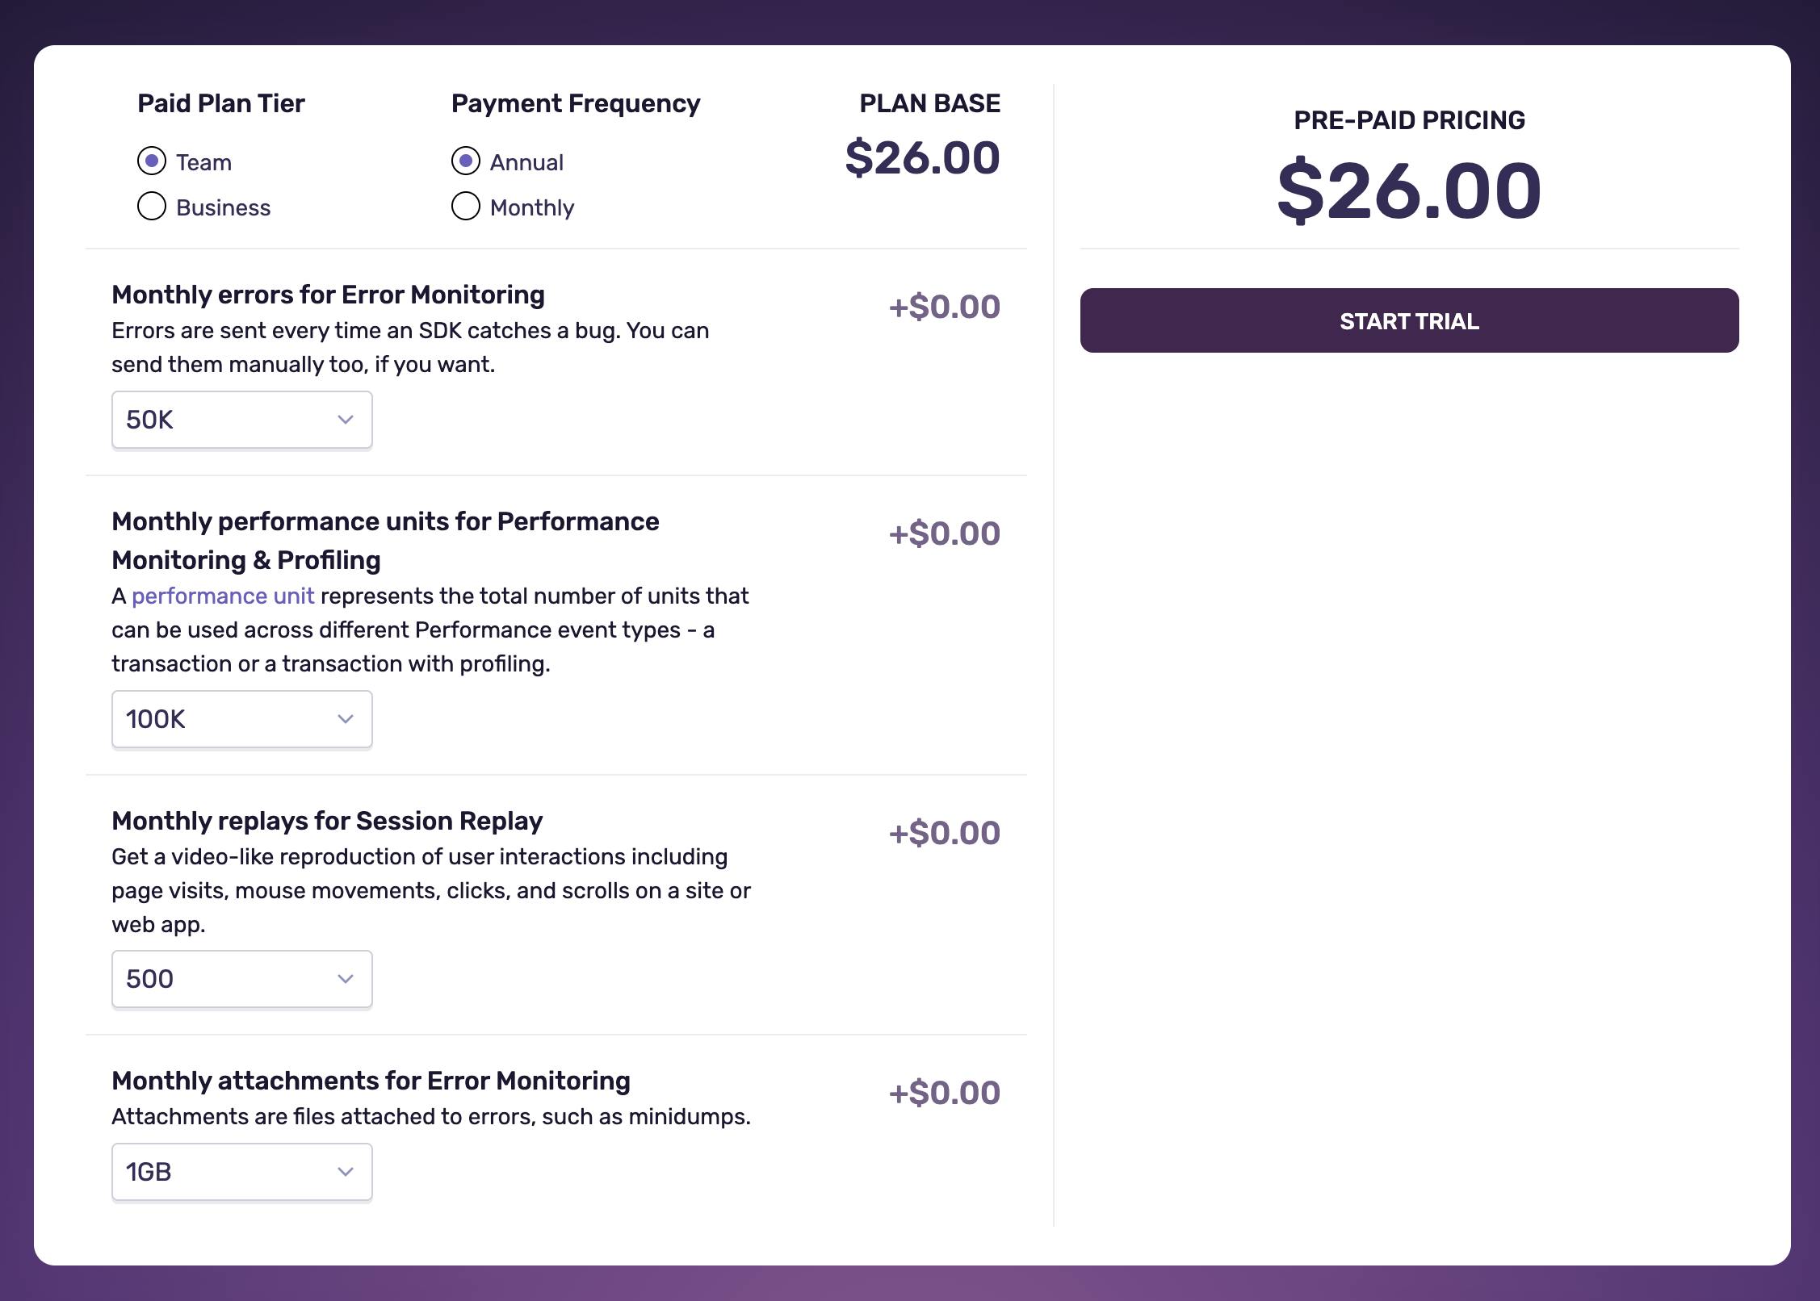Image resolution: width=1820 pixels, height=1301 pixels.
Task: Select Annual payment frequency
Action: pos(466,161)
